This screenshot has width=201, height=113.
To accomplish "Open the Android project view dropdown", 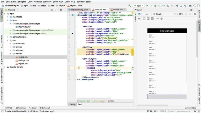I will [x=11, y=10].
